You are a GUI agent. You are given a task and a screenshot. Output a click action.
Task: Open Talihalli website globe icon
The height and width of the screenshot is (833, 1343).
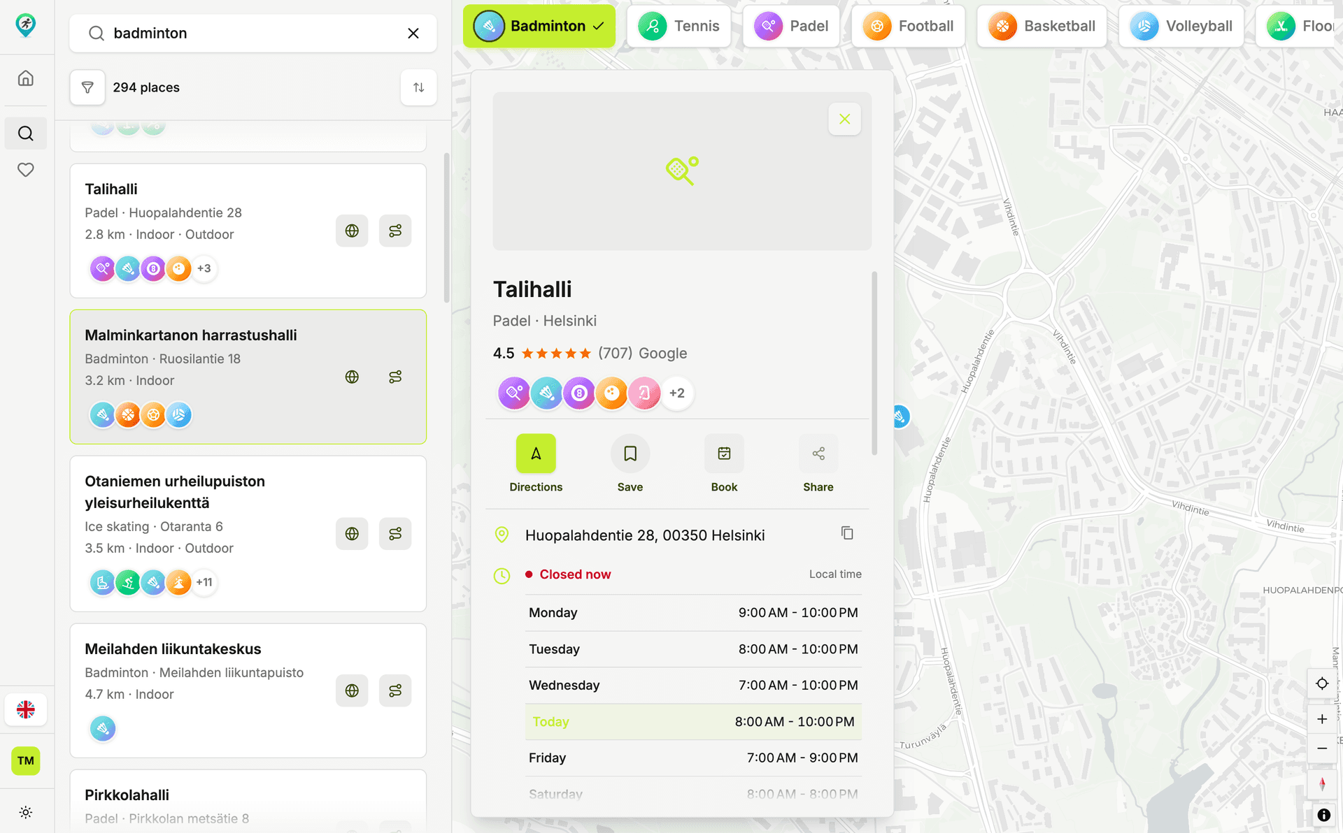[352, 231]
